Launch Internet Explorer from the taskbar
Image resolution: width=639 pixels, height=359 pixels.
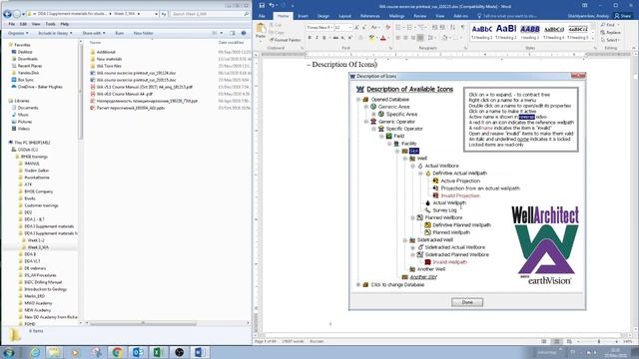[35, 352]
